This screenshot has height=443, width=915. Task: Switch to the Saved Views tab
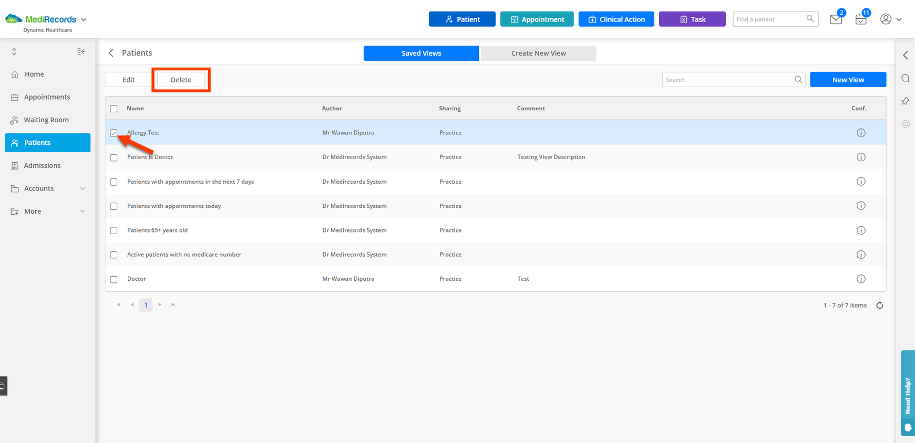421,53
